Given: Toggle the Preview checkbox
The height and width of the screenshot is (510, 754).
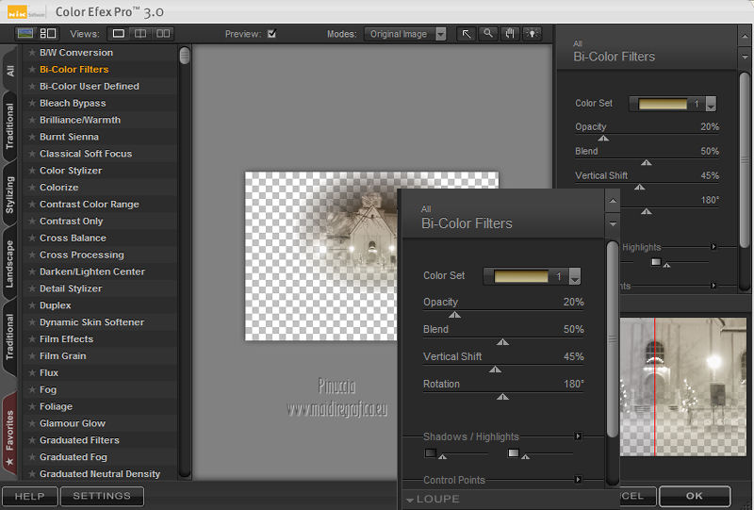Looking at the screenshot, I should (x=271, y=34).
